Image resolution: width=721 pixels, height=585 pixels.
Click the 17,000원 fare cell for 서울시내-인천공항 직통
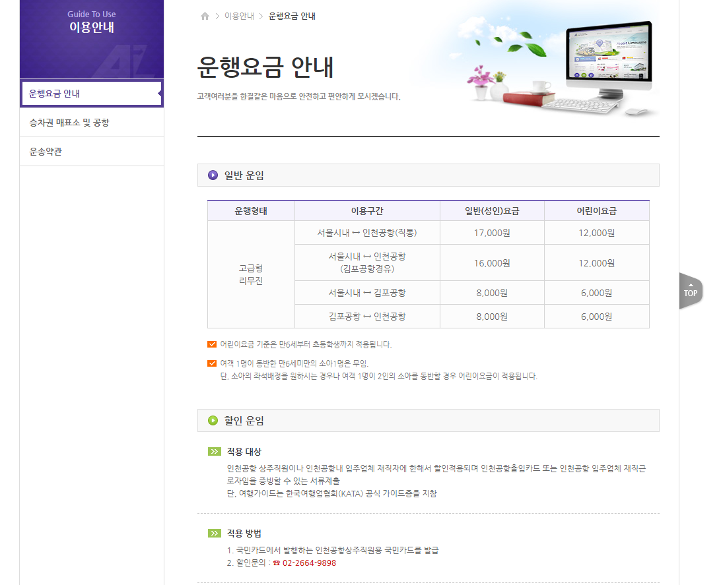(x=492, y=232)
